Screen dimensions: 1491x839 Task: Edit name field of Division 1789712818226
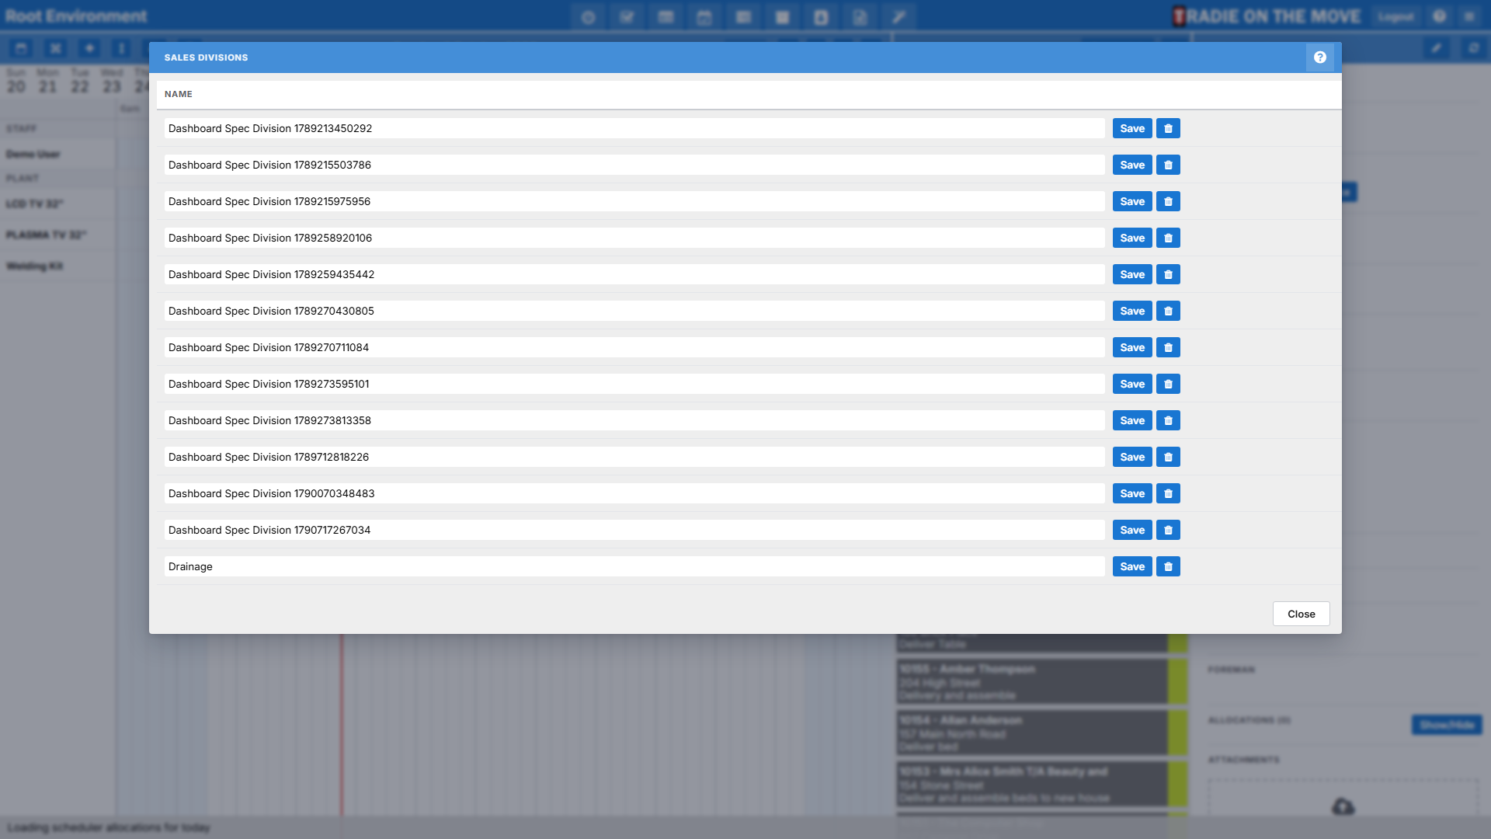pyautogui.click(x=634, y=457)
